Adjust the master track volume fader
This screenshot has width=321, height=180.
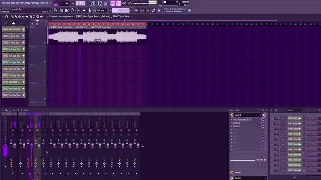tap(15, 145)
